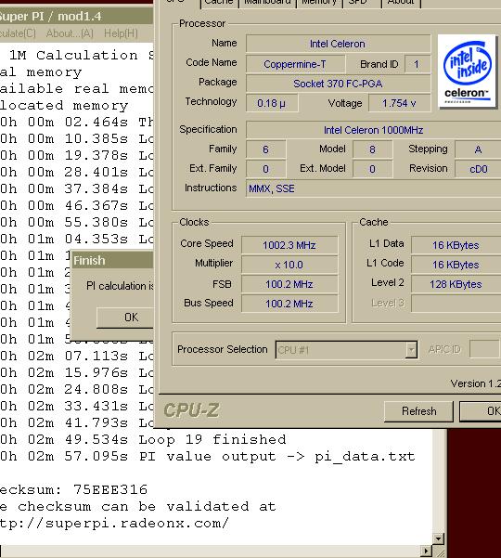The height and width of the screenshot is (558, 501).
Task: Click the Ext. Model value field
Action: [372, 169]
